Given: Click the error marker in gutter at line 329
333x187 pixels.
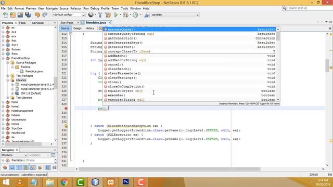Looking at the screenshot, I should point(66,109).
